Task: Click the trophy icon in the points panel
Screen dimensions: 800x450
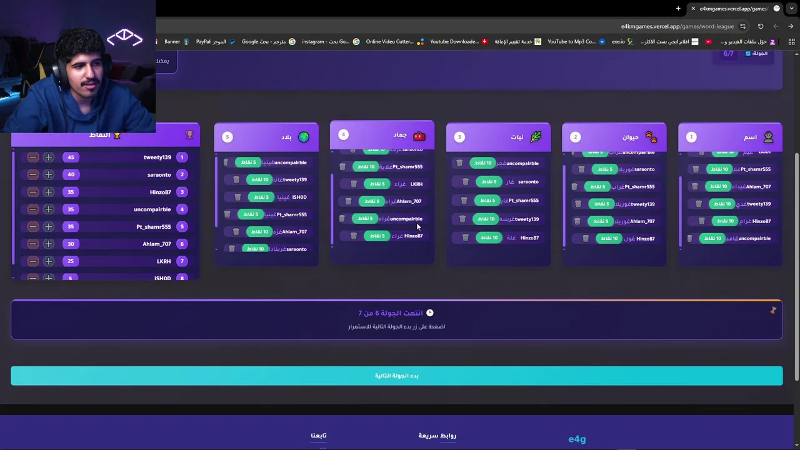Action: [189, 134]
